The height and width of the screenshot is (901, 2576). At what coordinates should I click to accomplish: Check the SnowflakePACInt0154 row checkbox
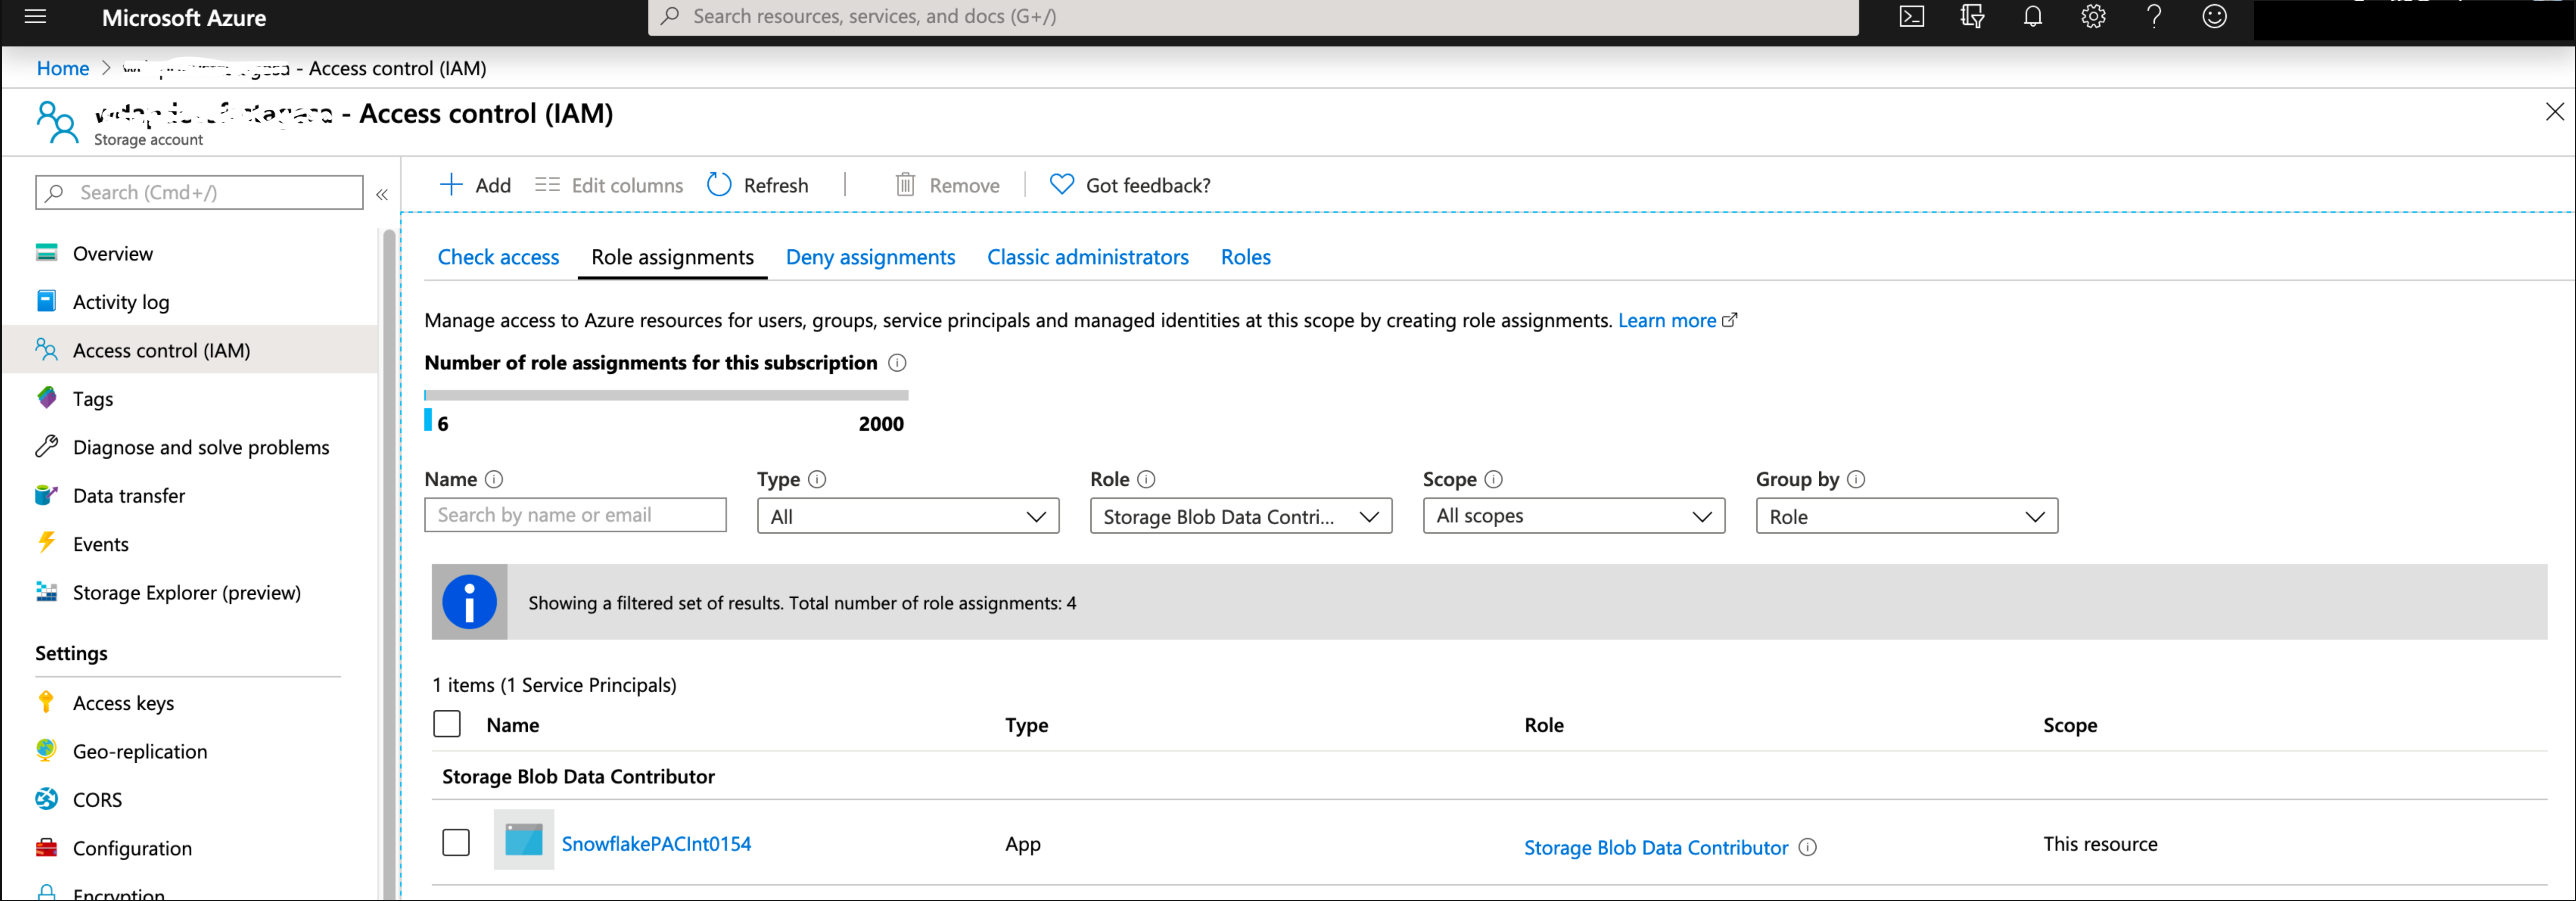456,843
